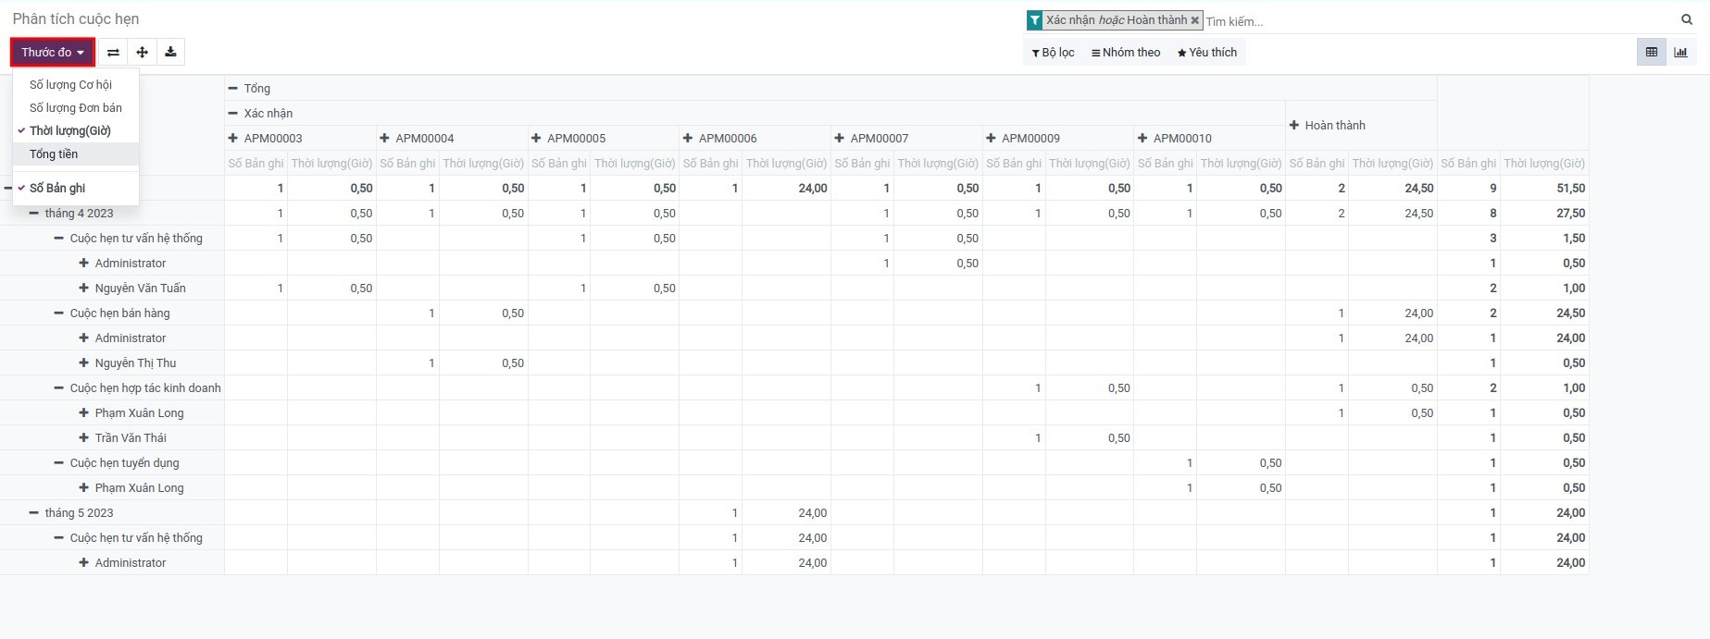Click the Tìm kiếm search field
This screenshot has width=1710, height=639.
point(1440,21)
